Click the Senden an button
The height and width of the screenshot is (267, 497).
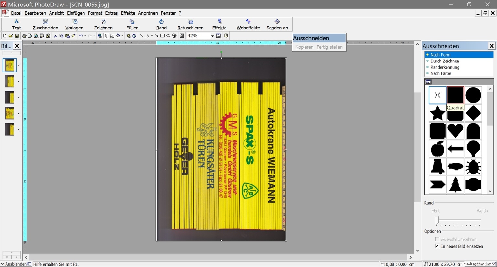(277, 24)
